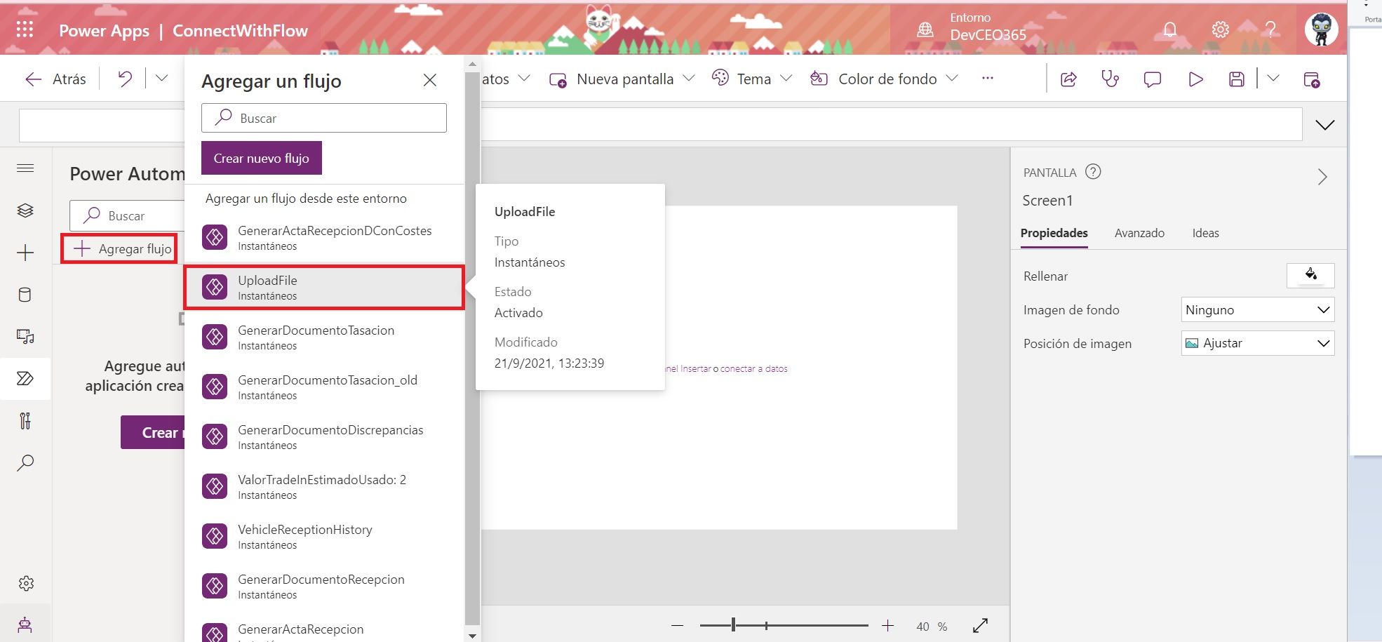Select the GenerarDocumentoTasacion flow
1382x642 pixels.
point(324,337)
